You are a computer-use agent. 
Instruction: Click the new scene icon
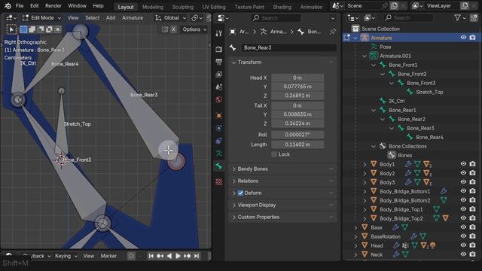[x=394, y=6]
